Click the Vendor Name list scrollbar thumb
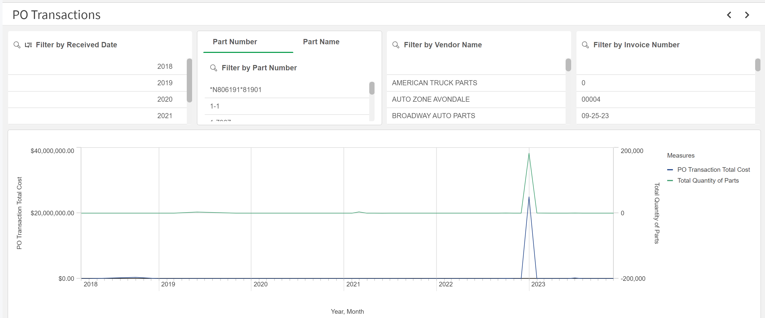765x318 pixels. (568, 65)
